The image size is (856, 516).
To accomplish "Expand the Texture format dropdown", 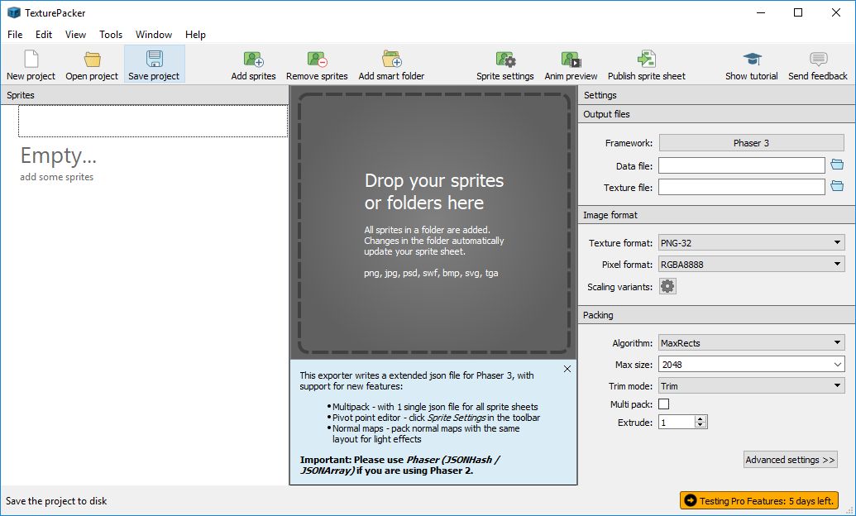I will tap(750, 243).
